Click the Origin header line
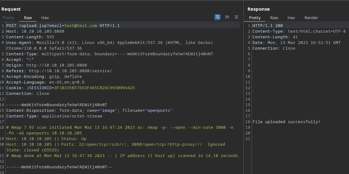 [47, 65]
